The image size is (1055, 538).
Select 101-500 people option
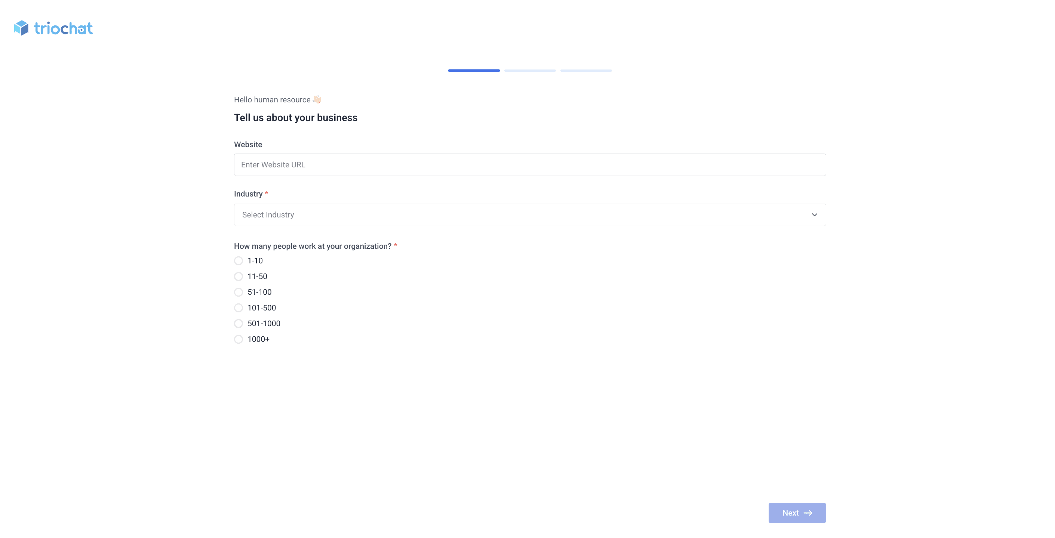pyautogui.click(x=239, y=308)
